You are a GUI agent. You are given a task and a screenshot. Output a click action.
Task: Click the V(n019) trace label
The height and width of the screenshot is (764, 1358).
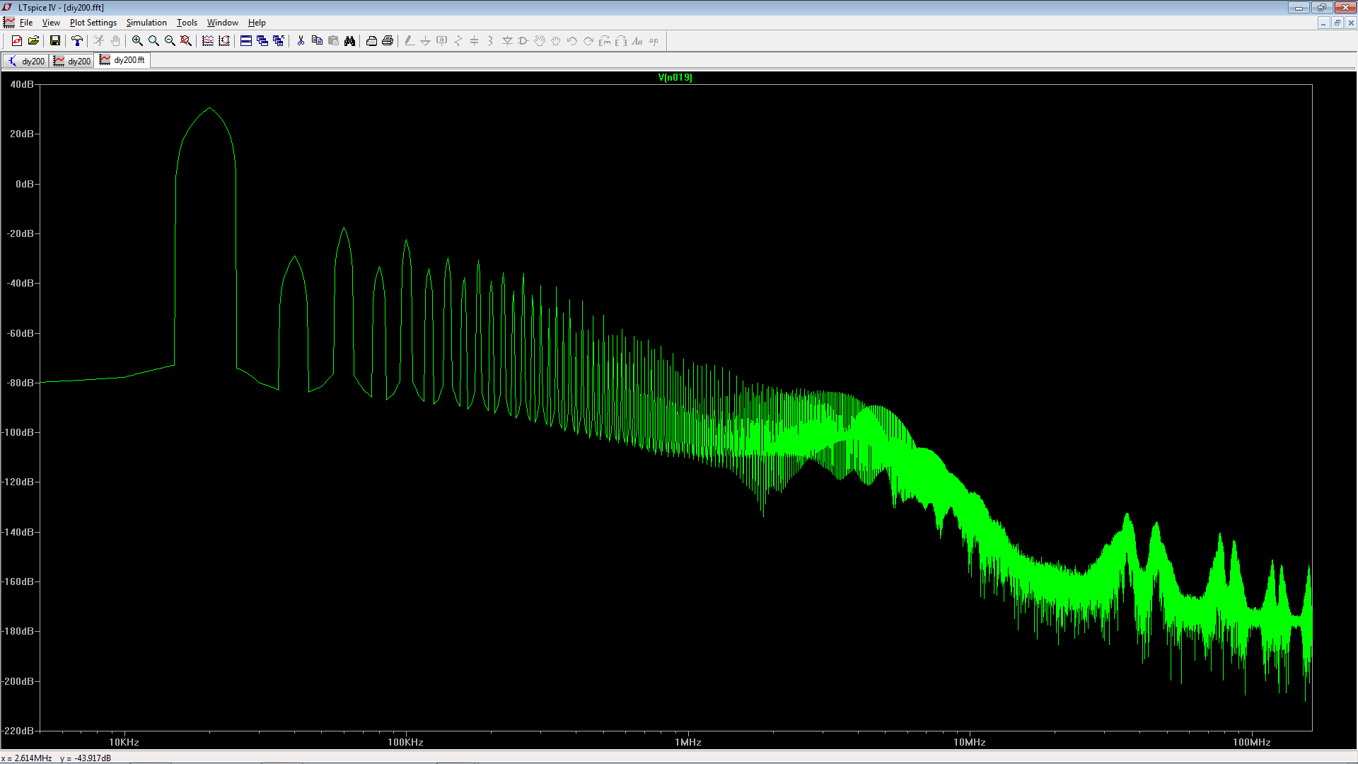[x=675, y=78]
